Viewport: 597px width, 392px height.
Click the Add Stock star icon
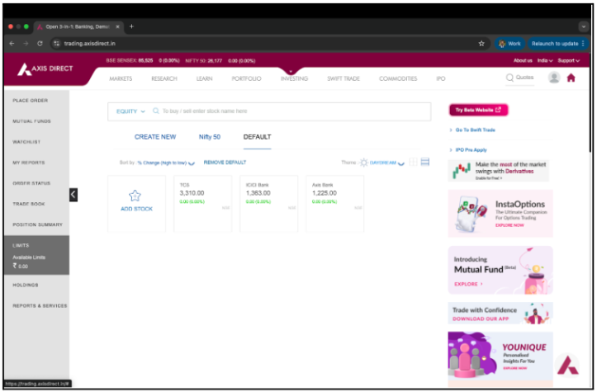coord(136,196)
